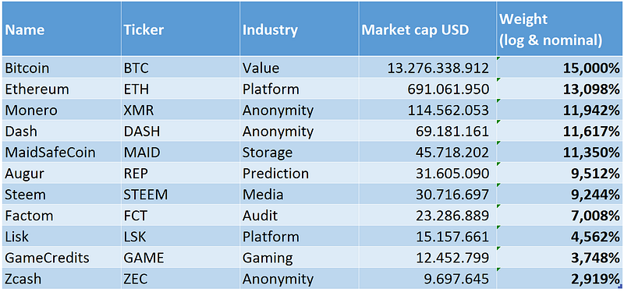
Task: Select Lisk market cap 15.157.661
Action: coord(427,236)
